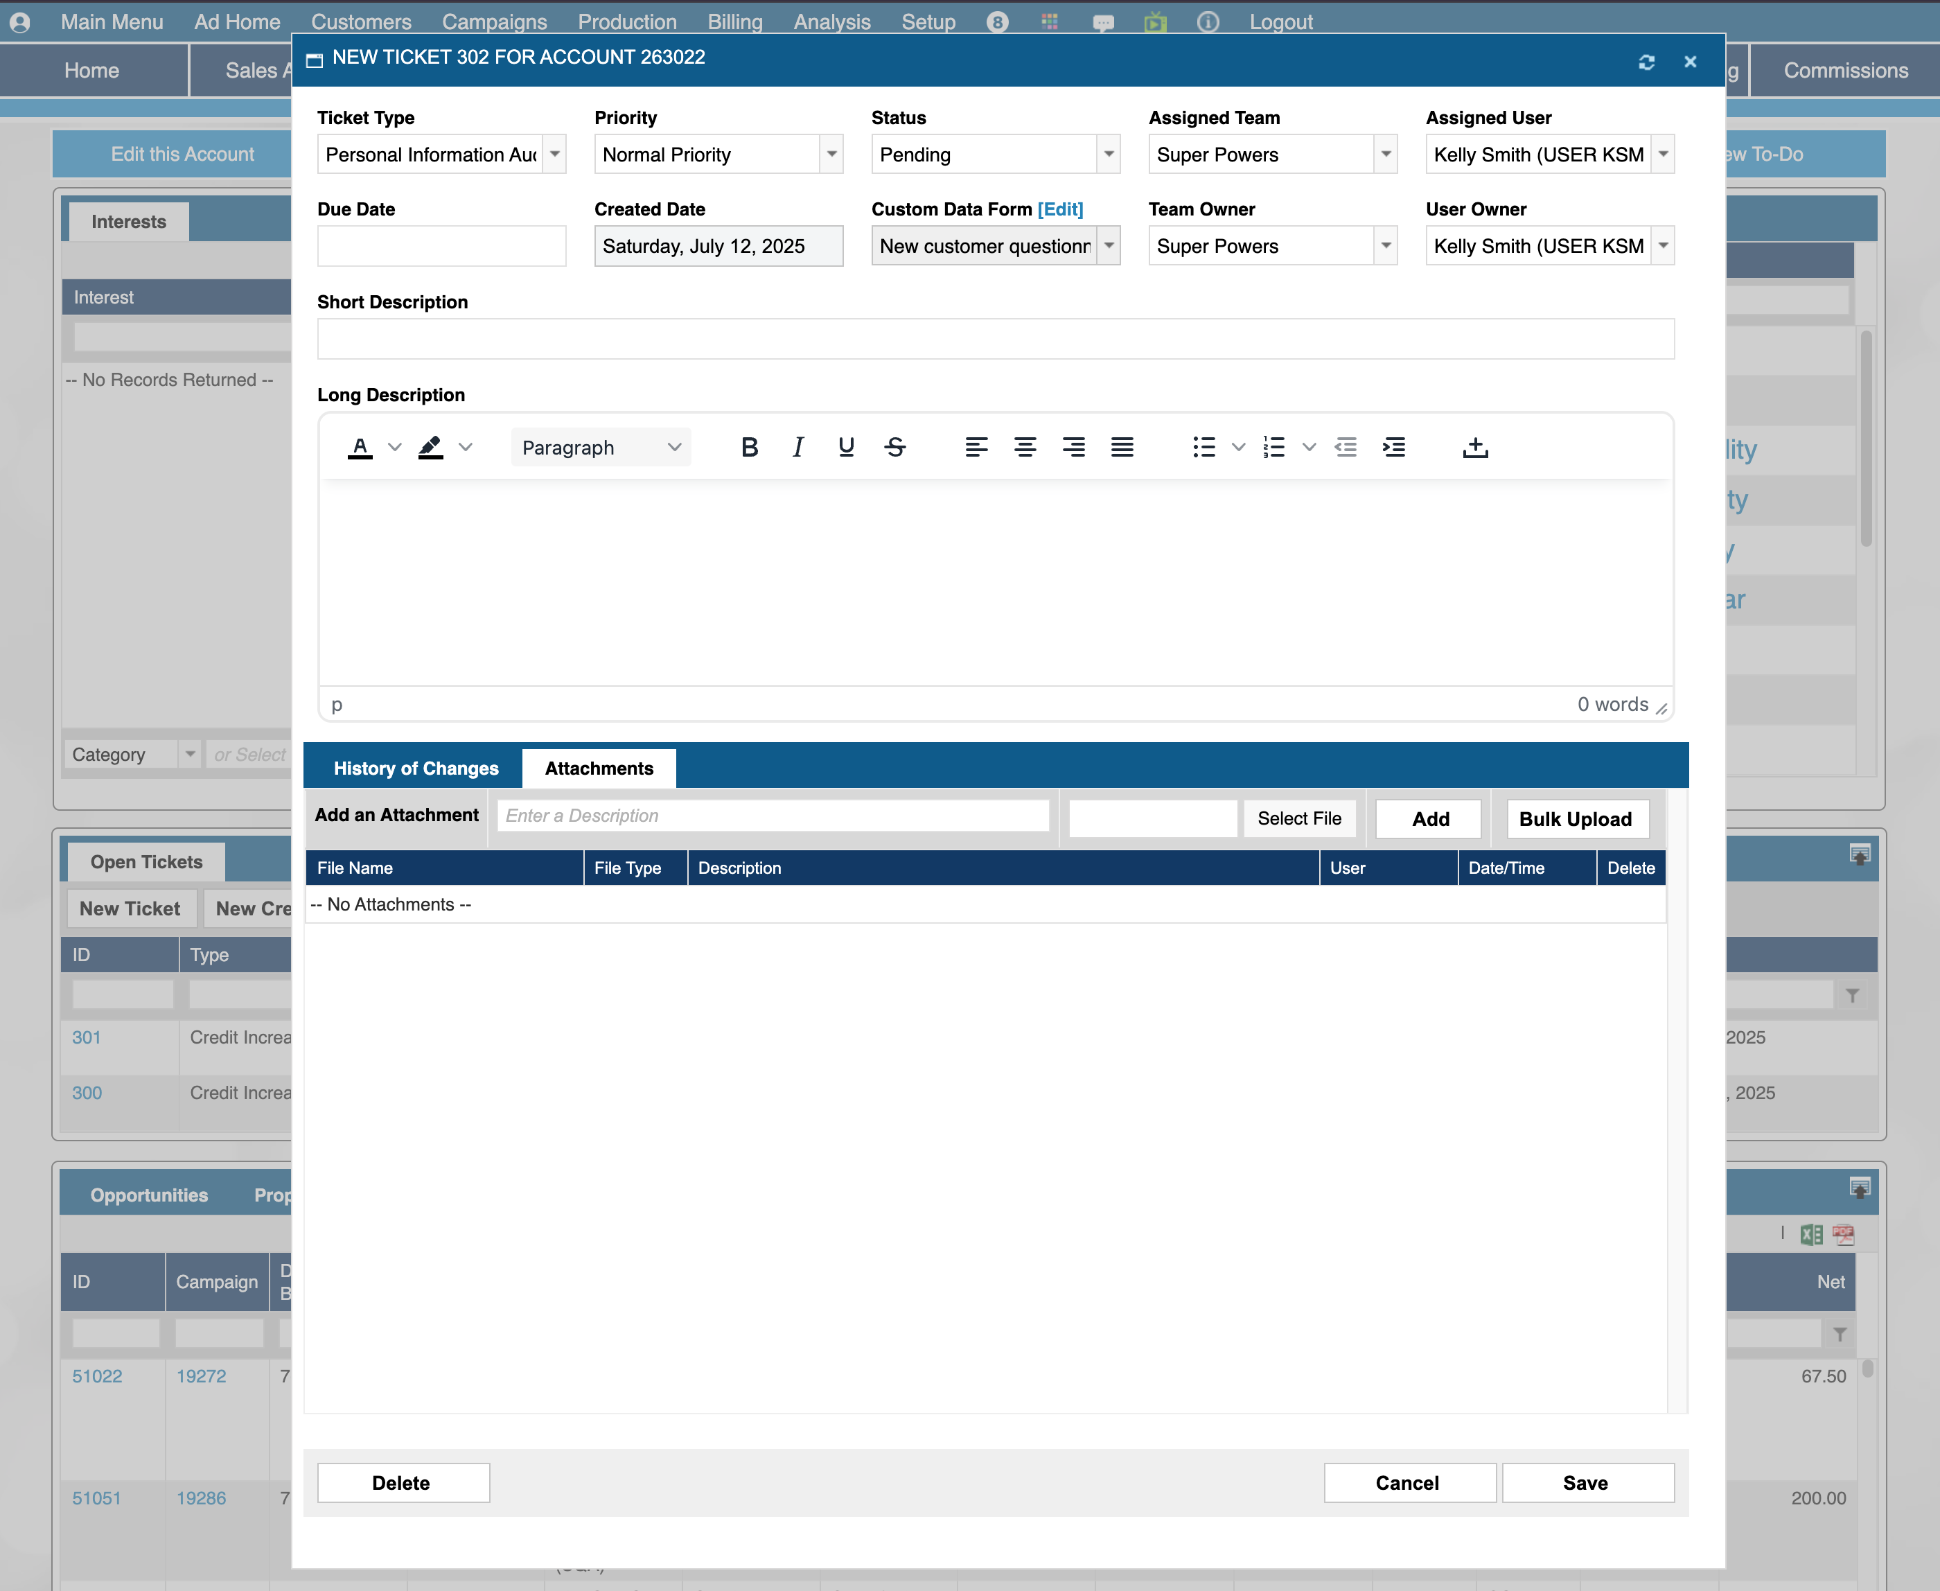
Task: Open the Billing menu
Action: pyautogui.click(x=734, y=21)
